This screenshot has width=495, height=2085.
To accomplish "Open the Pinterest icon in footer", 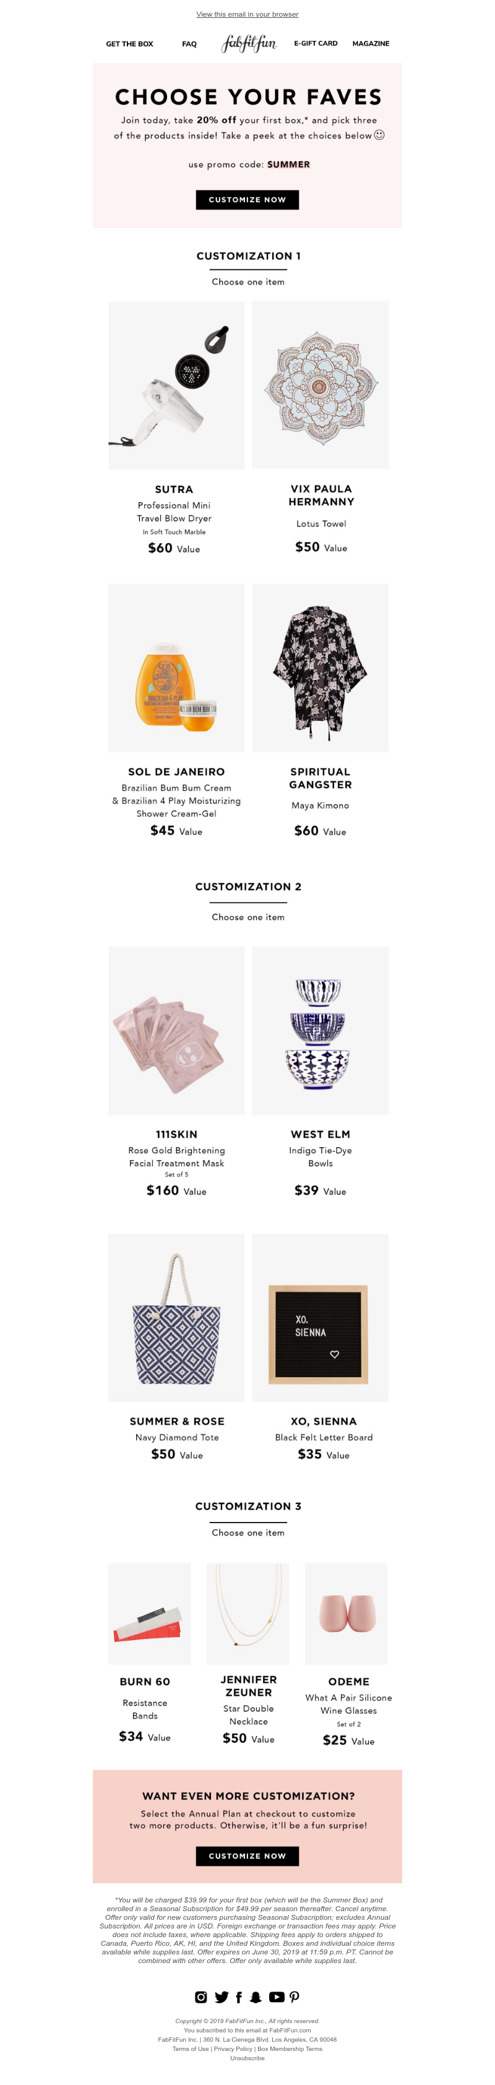I will 295,1997.
